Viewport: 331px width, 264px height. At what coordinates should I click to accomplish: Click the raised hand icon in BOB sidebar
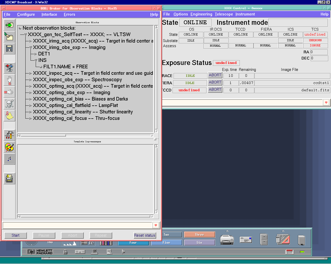coord(9,80)
